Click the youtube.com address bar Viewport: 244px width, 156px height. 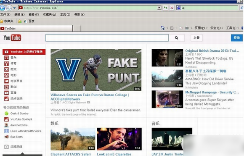88,8
